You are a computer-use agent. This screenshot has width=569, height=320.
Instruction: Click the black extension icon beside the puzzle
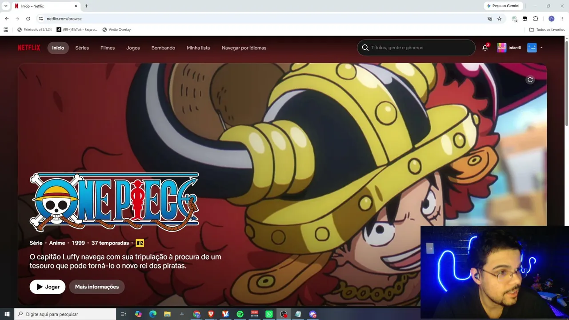525,19
